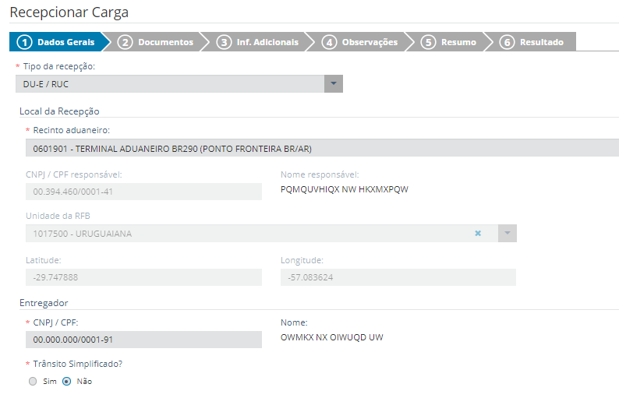Clear the Unidade da RFB selection

click(x=478, y=233)
